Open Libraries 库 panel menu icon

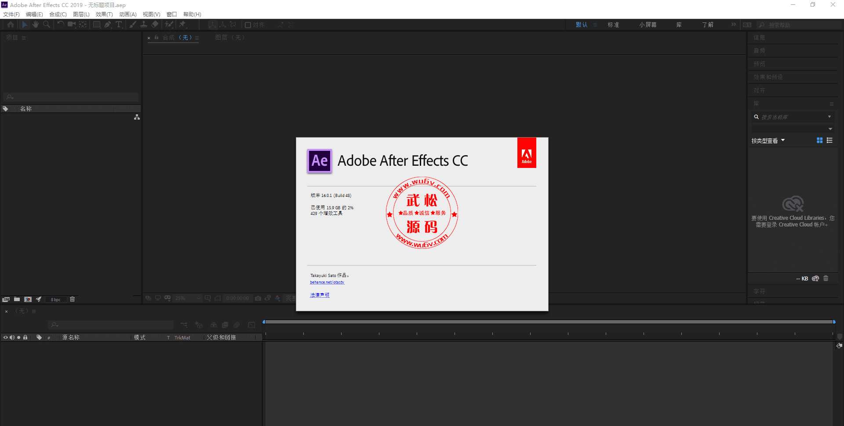(x=831, y=104)
